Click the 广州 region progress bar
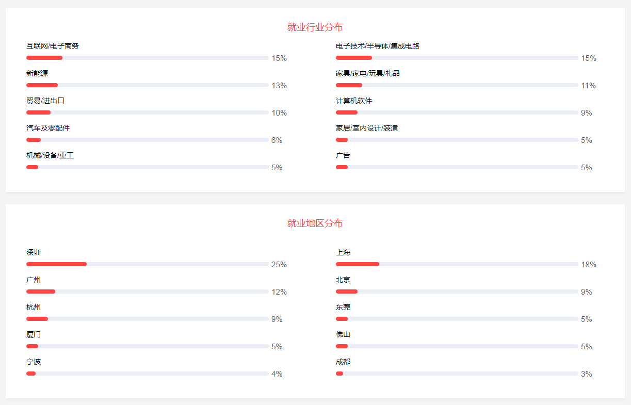 (x=147, y=291)
